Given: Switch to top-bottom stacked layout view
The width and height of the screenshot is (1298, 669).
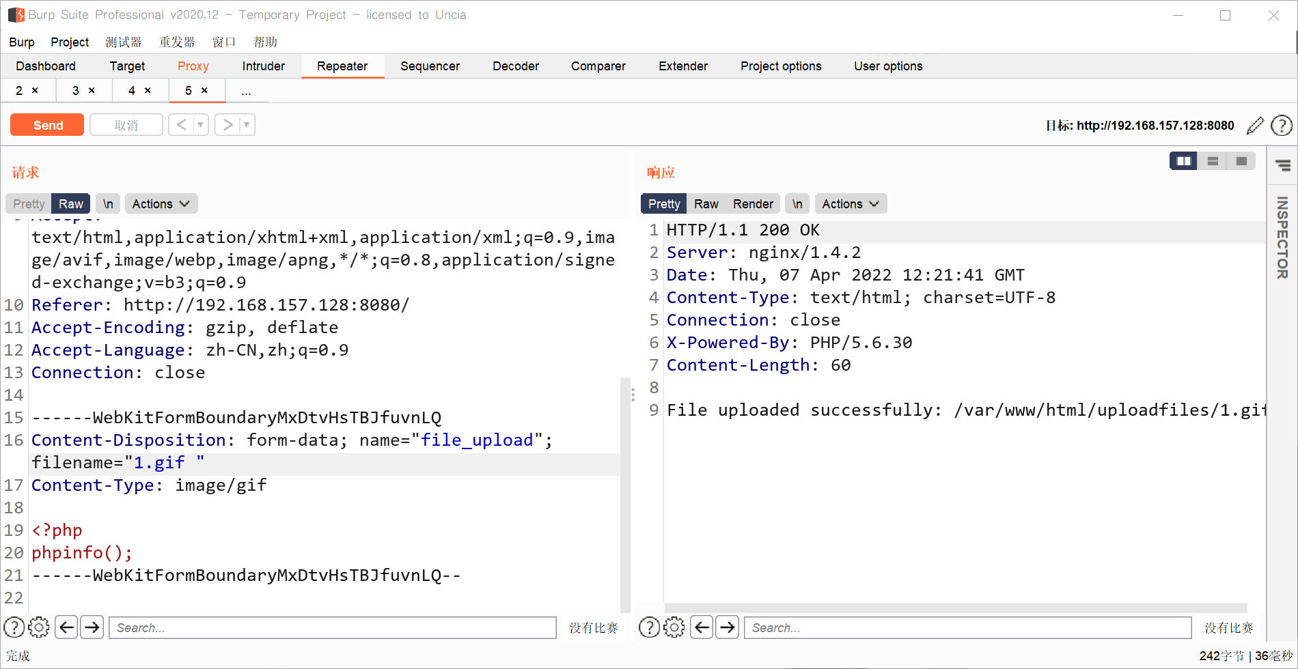Looking at the screenshot, I should (x=1213, y=161).
